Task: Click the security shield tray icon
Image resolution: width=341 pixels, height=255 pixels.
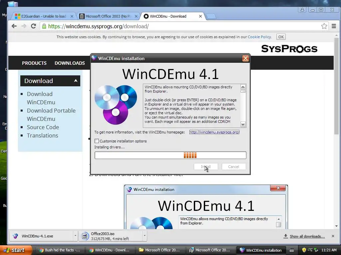Action: click(304, 250)
